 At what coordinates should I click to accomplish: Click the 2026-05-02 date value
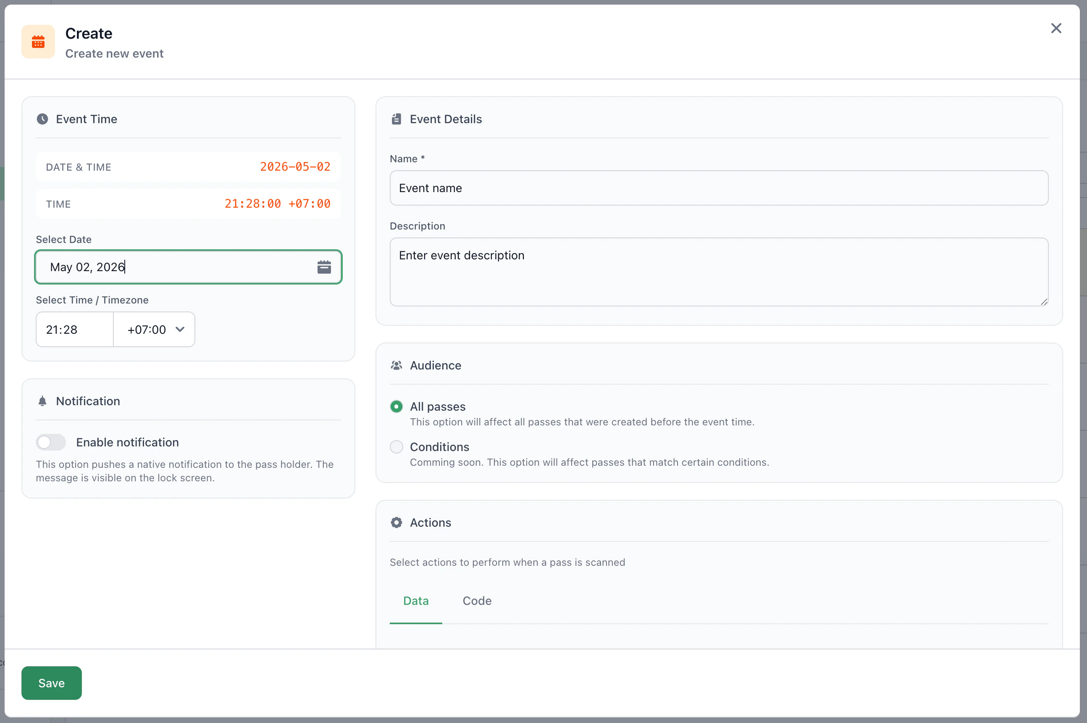pos(295,166)
